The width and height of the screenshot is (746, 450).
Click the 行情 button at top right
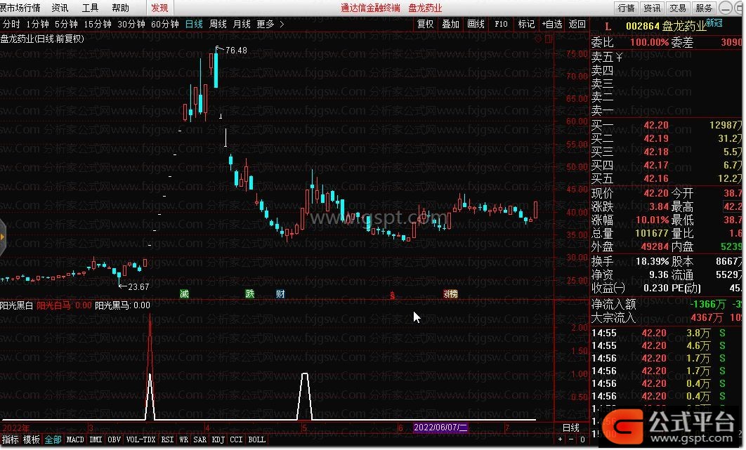[626, 8]
